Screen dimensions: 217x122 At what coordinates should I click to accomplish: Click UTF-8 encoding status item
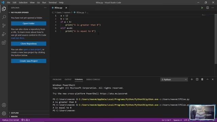(x=186, y=120)
